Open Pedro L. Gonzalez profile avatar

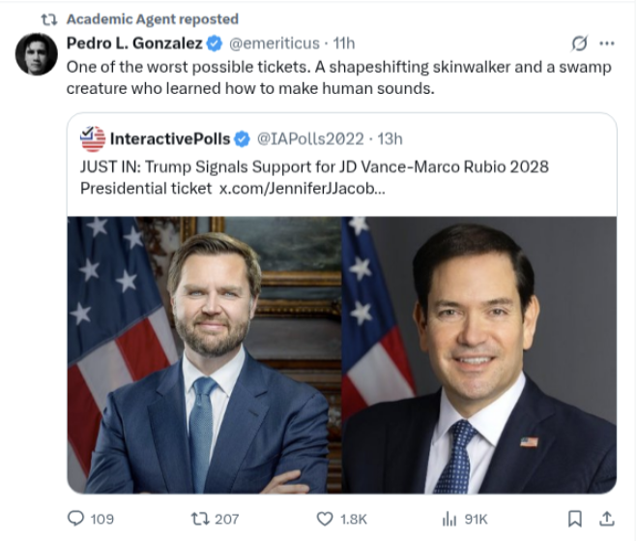pos(36,54)
